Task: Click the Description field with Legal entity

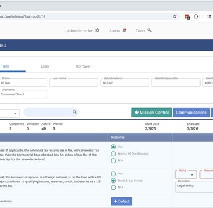Action: tap(194, 187)
